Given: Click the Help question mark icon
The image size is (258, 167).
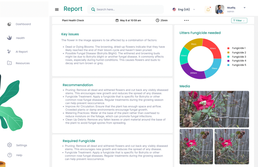Looking at the screenshot, I should [10, 155].
